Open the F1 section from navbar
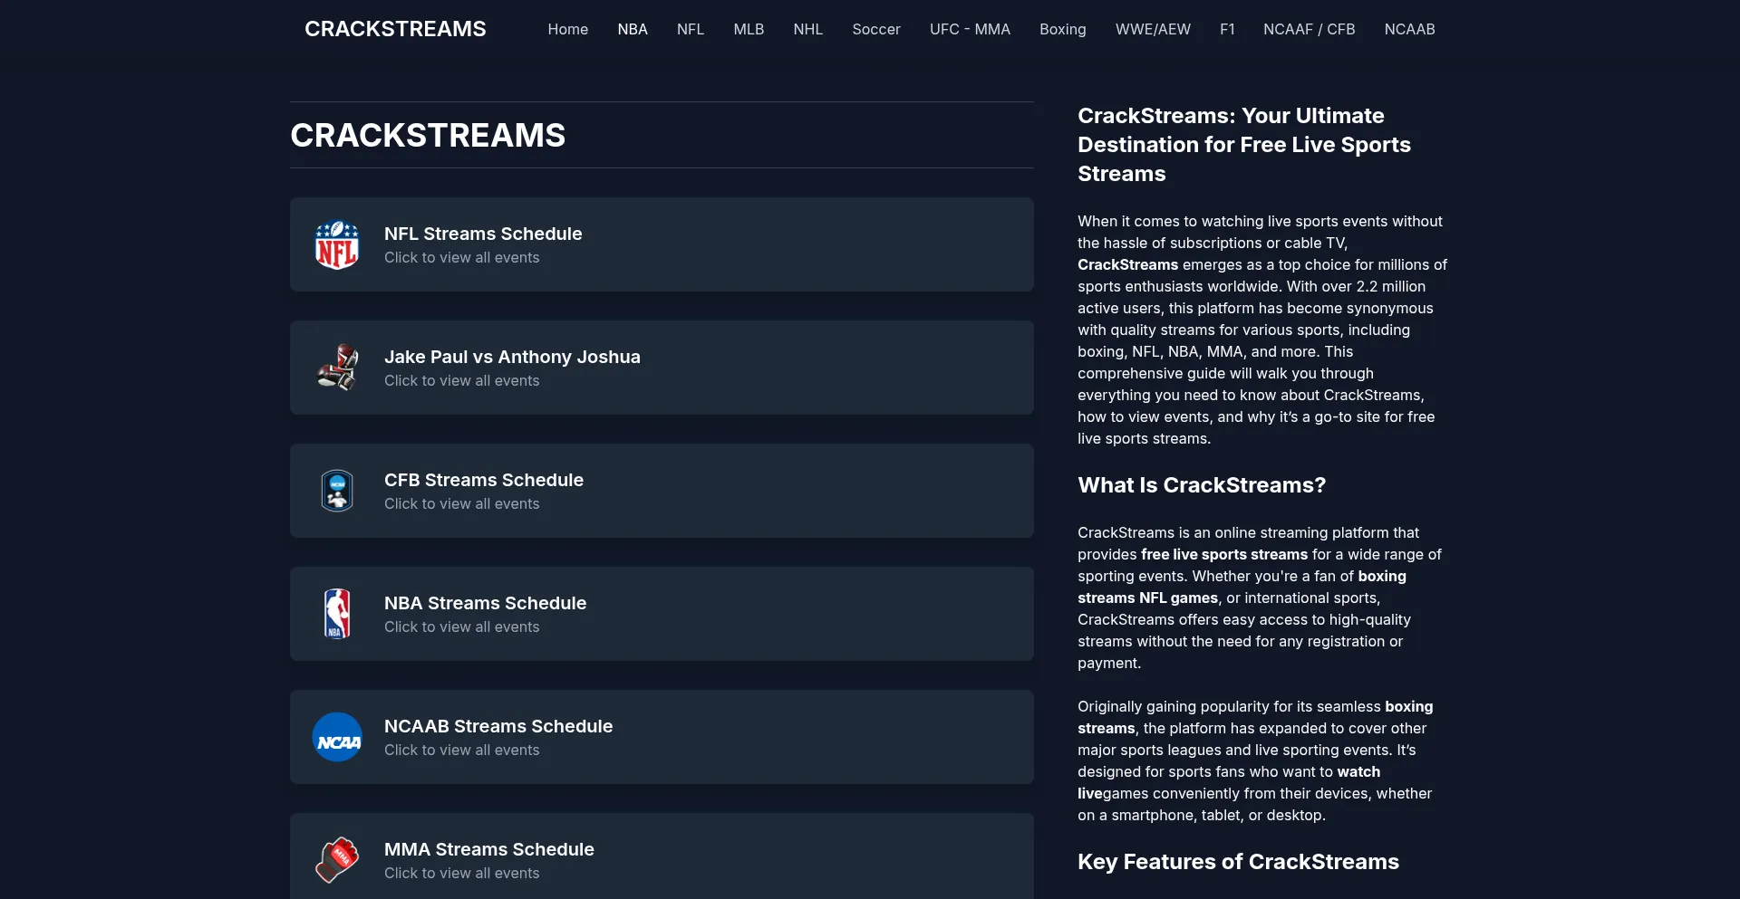1740x899 pixels. pos(1227,29)
